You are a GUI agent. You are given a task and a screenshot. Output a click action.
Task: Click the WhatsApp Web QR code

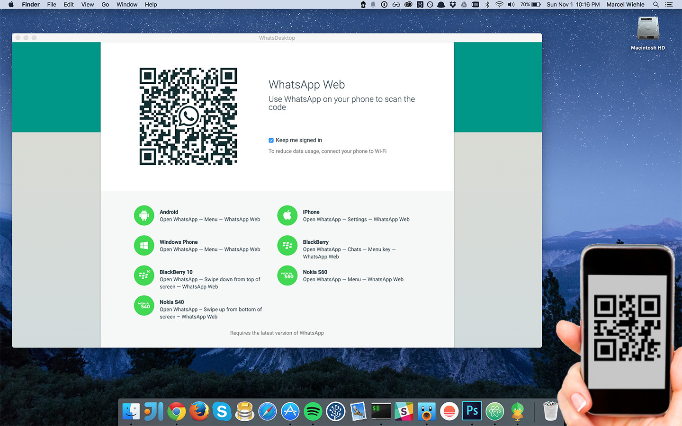[188, 116]
